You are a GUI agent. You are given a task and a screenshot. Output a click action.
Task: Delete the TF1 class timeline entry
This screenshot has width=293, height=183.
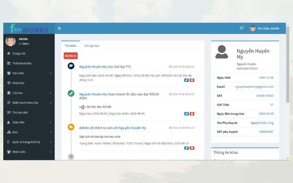click(192, 80)
